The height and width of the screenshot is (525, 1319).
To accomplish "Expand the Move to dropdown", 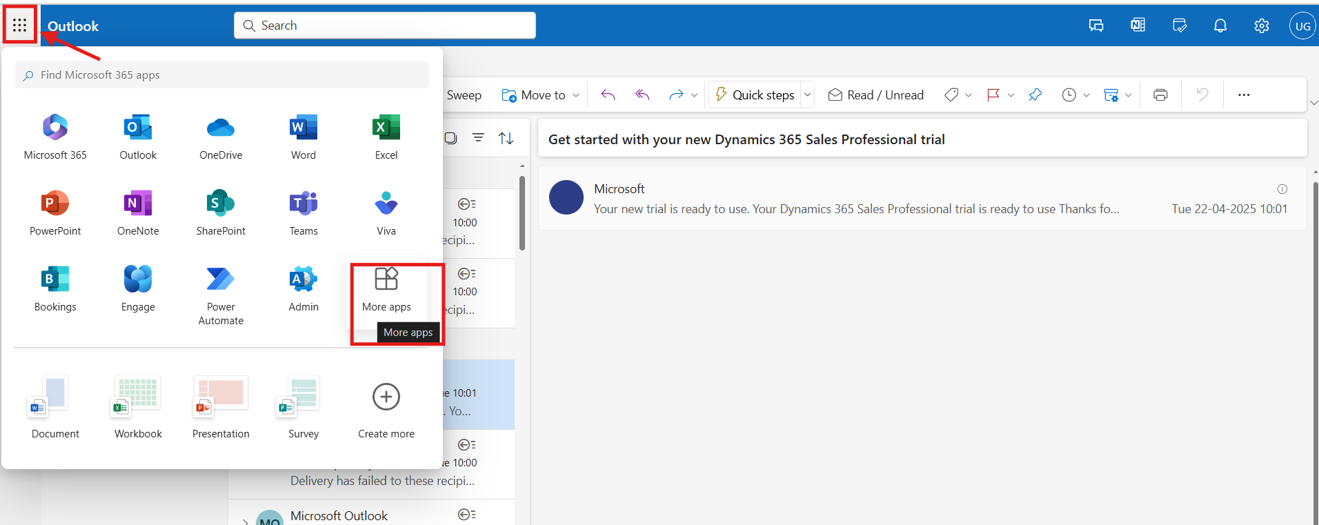I will 576,95.
